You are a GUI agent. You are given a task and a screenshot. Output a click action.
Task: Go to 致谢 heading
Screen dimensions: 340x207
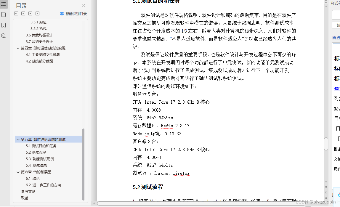point(25,198)
